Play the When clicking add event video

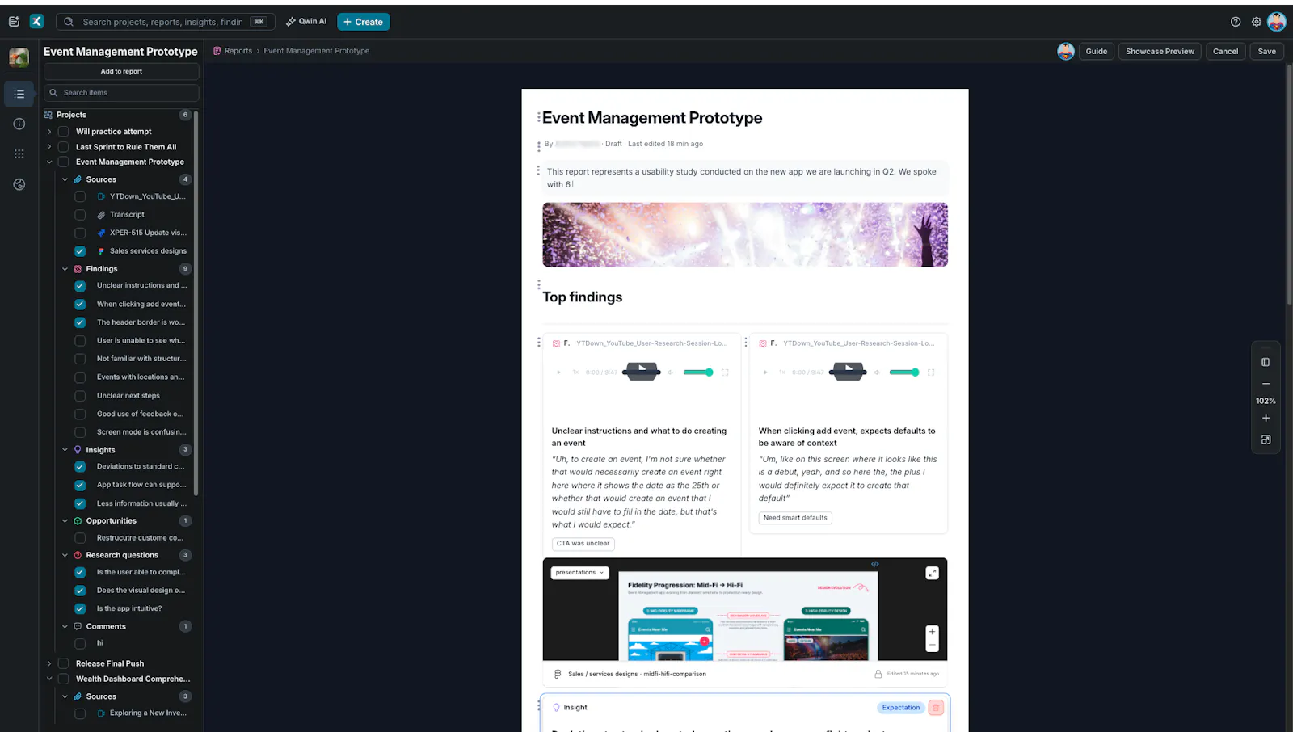tap(849, 372)
